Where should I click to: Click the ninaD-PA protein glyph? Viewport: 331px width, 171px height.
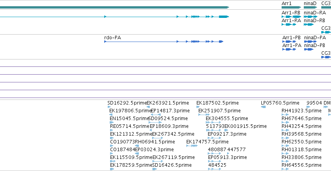[x=310, y=42]
